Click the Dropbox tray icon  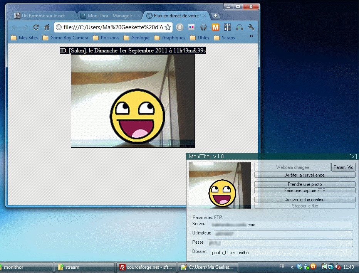click(x=299, y=266)
